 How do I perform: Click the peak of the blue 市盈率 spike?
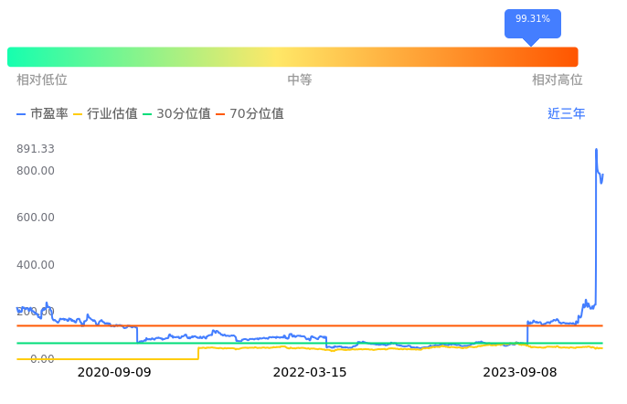[596, 150]
